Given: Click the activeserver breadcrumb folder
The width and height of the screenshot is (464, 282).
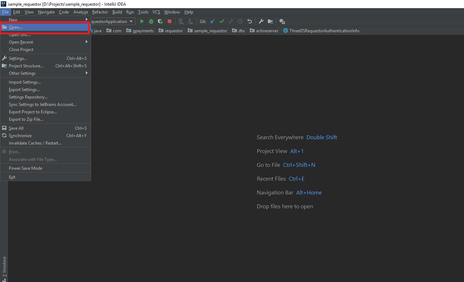Looking at the screenshot, I should pos(264,31).
